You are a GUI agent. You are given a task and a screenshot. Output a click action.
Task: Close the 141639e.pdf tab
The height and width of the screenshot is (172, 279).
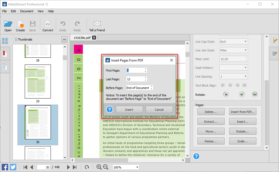94,38
